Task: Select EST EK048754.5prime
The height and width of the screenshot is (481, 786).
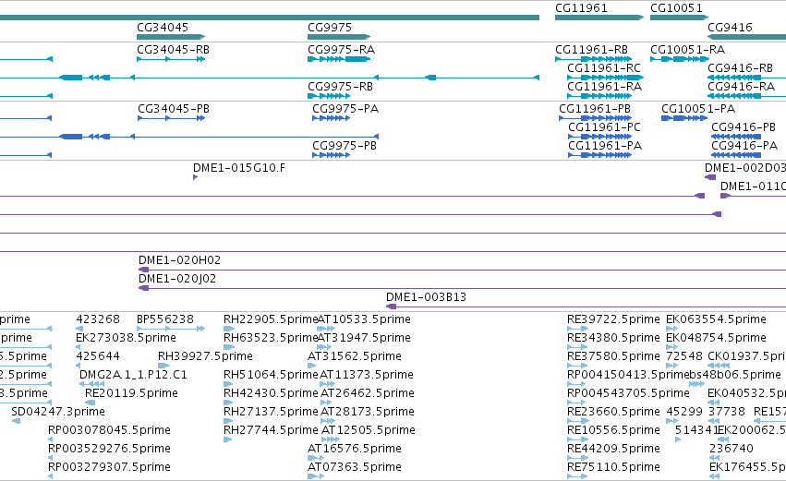Action: coord(716,337)
